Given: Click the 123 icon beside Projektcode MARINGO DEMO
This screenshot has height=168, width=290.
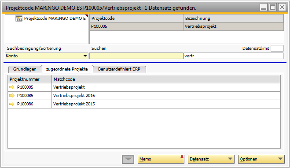Looking at the screenshot, I should coord(19,19).
